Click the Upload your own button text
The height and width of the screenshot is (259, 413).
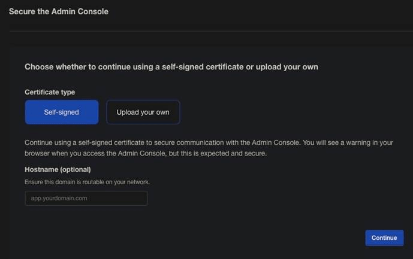click(143, 112)
